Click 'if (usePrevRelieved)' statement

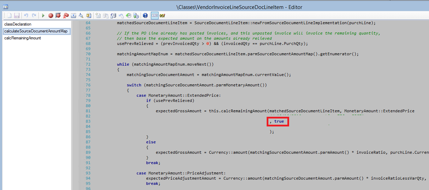coord(170,101)
